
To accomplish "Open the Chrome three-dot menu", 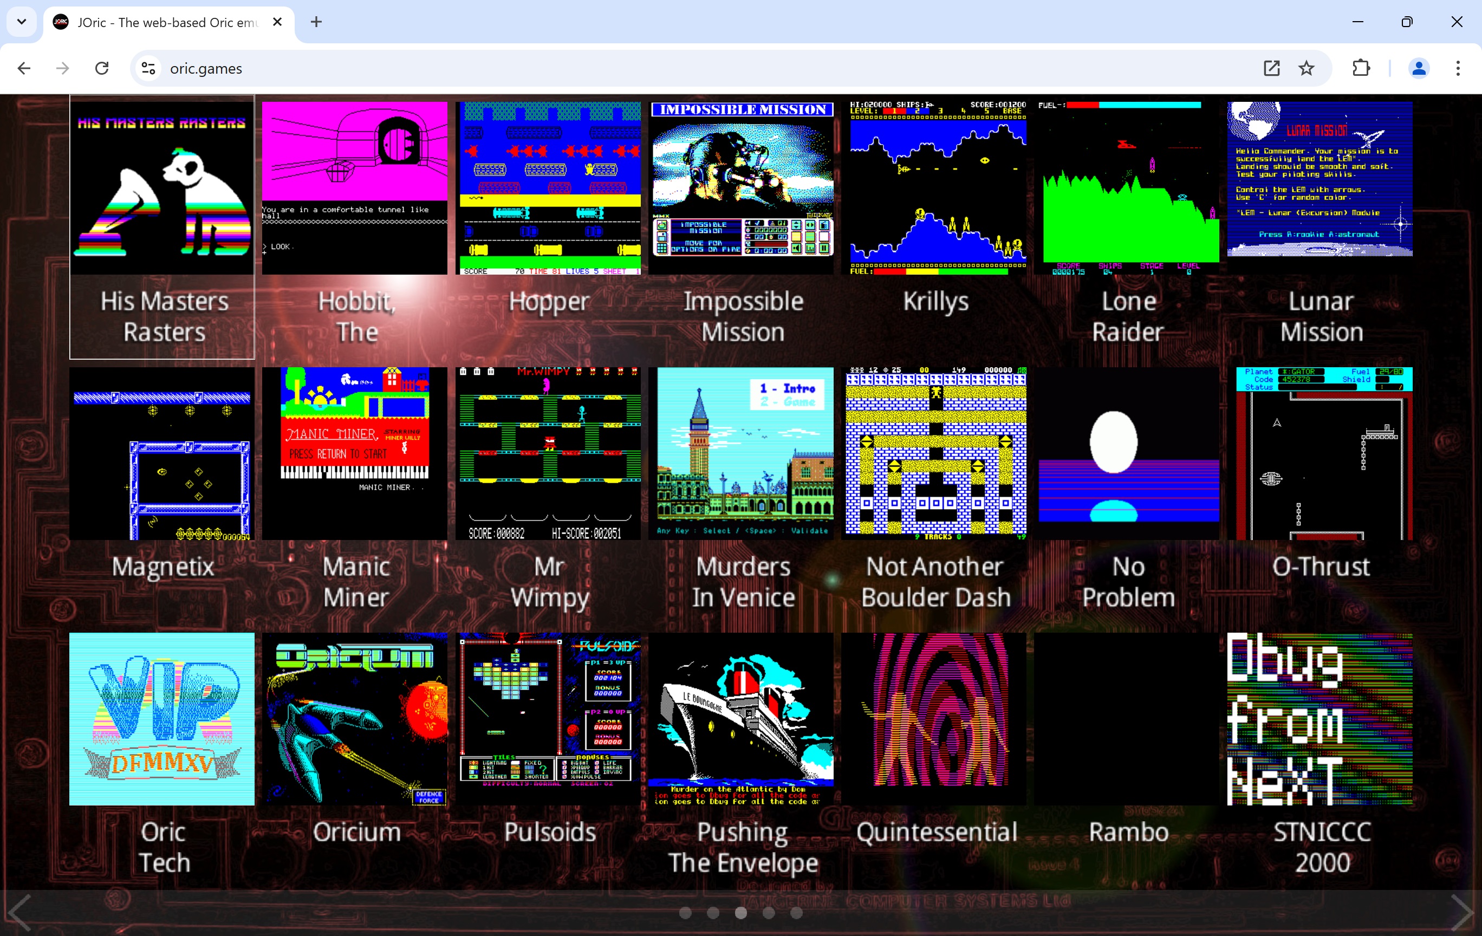I will click(1458, 68).
